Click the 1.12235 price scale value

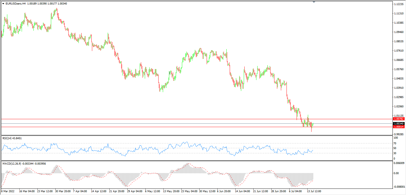click(398, 5)
